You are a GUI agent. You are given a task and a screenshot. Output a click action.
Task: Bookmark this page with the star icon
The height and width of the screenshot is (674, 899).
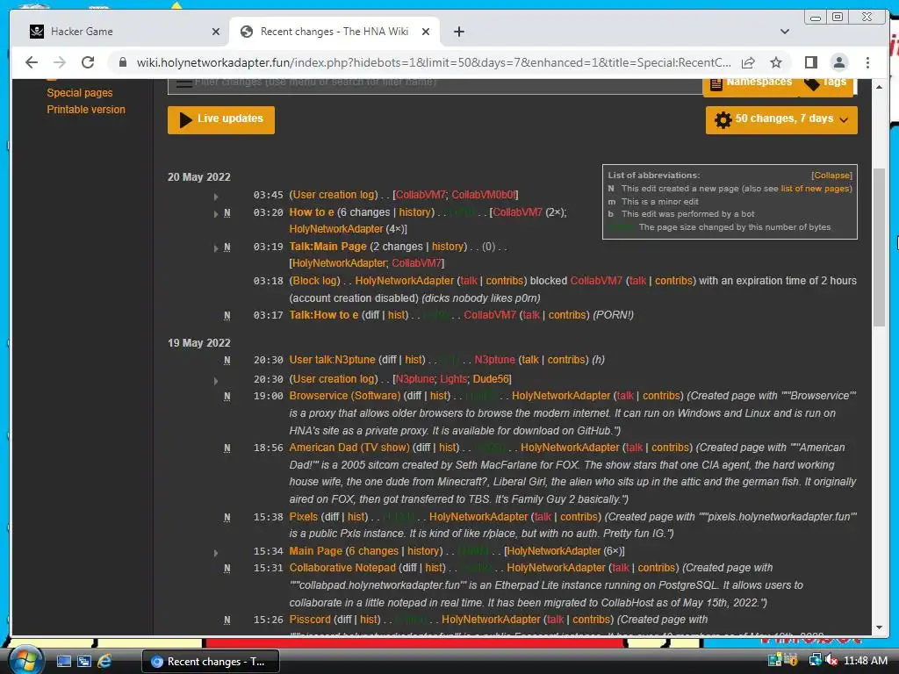pos(776,62)
